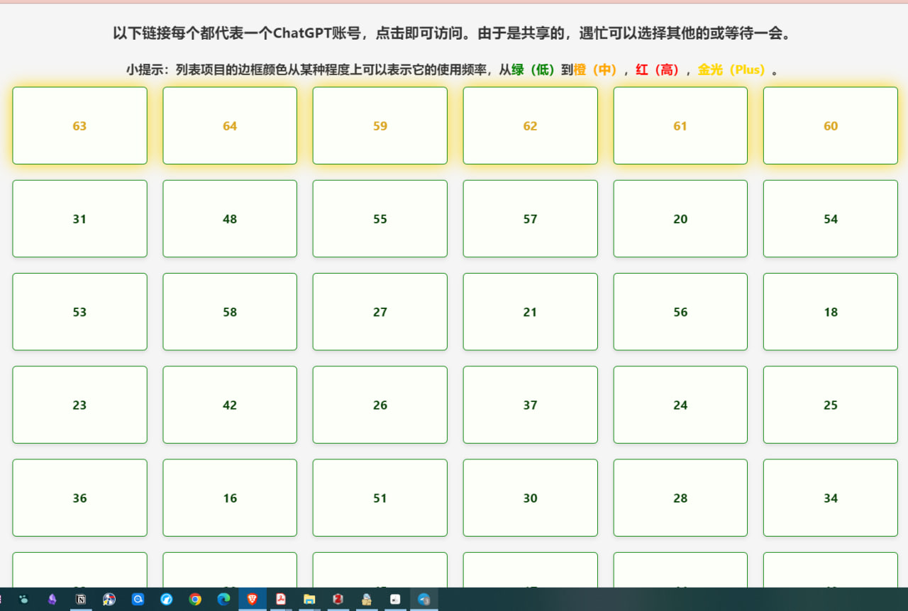Screen dimensions: 908x611
Task: Open File Explorer from the taskbar
Action: (x=309, y=599)
